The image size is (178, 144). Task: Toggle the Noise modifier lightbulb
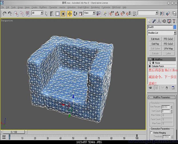coord(150,63)
